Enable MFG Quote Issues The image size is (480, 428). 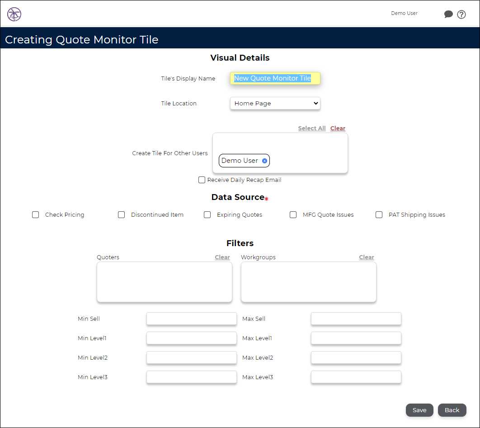(293, 214)
